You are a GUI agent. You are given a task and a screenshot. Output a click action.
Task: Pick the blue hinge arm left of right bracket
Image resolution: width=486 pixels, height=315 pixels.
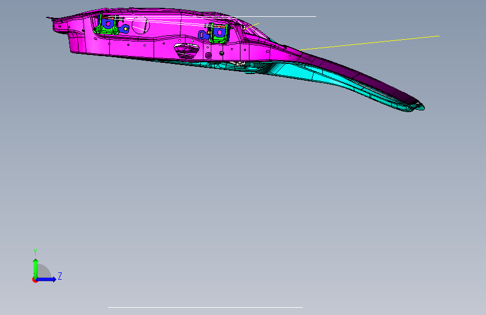[203, 35]
